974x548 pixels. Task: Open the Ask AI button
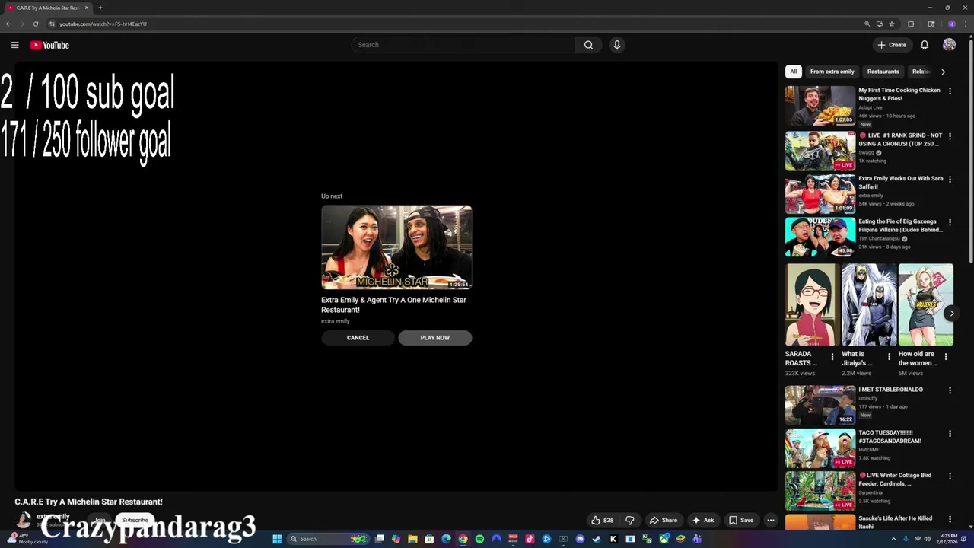point(703,521)
